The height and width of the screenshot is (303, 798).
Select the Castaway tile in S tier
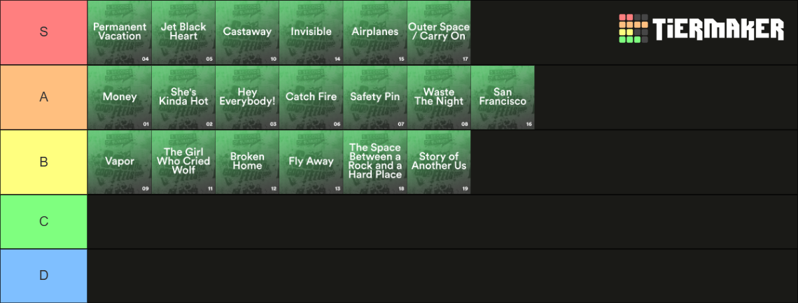point(247,32)
